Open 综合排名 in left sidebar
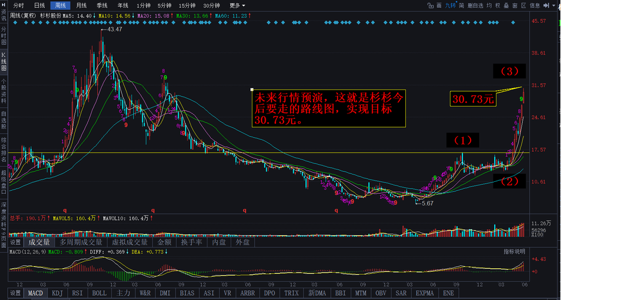Viewport: 620px width, 300px height. (x=4, y=149)
